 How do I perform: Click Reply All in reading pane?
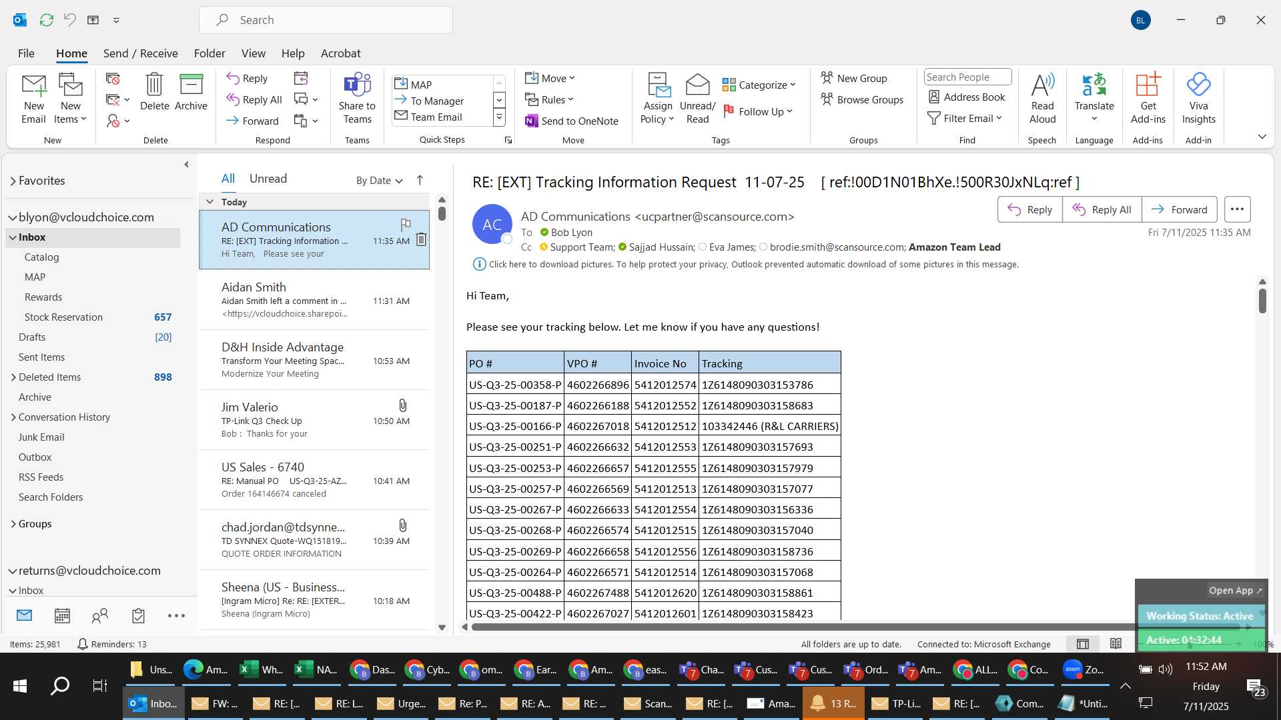point(1102,209)
